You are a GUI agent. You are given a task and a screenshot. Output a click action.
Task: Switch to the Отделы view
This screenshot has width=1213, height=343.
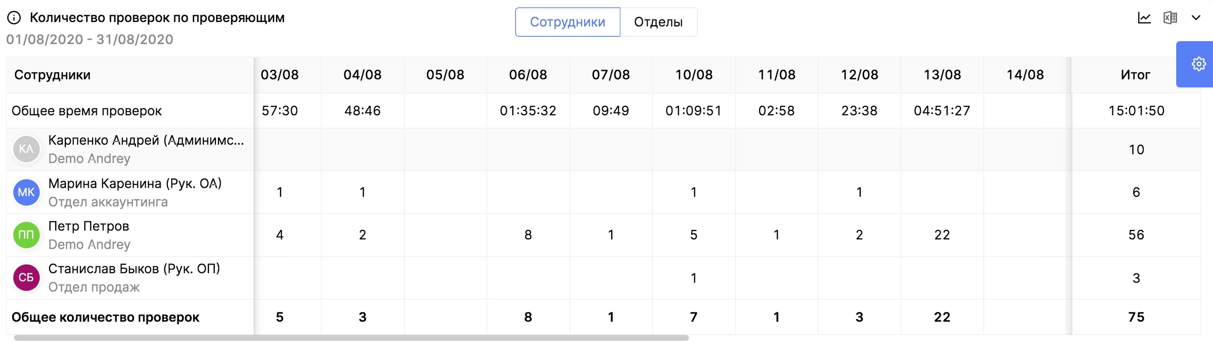click(658, 22)
